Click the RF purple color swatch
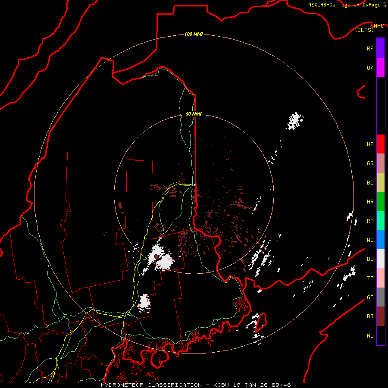The width and height of the screenshot is (388, 388). (381, 48)
